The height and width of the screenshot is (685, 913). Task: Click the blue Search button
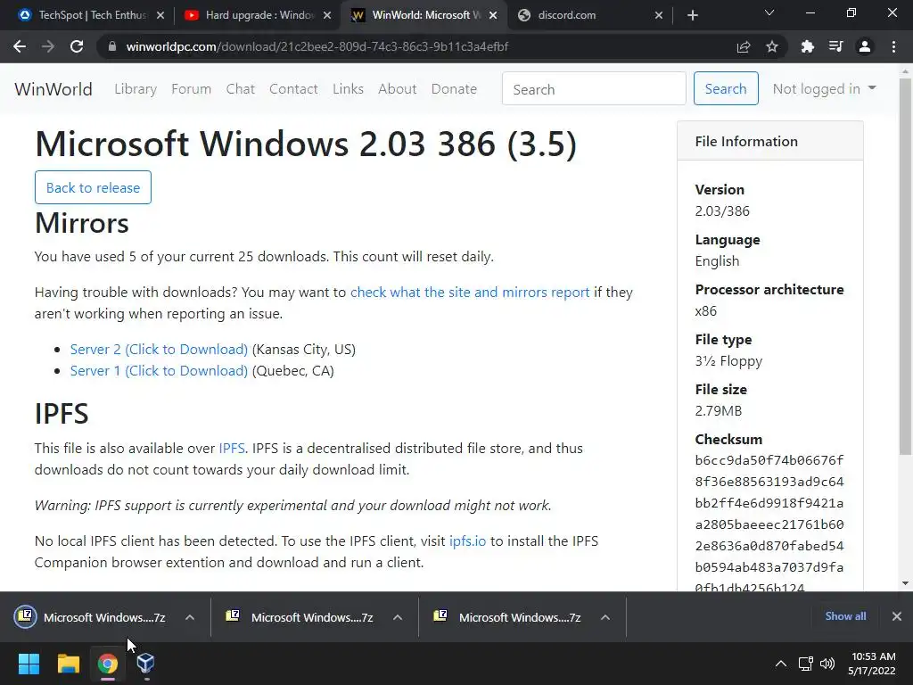point(726,88)
